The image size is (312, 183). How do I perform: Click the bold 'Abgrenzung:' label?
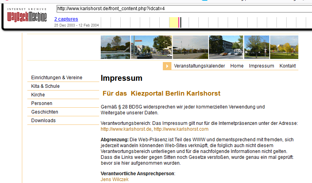(115, 140)
